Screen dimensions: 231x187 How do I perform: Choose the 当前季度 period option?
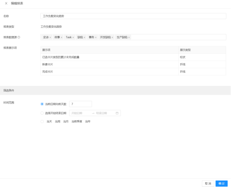click(x=77, y=122)
